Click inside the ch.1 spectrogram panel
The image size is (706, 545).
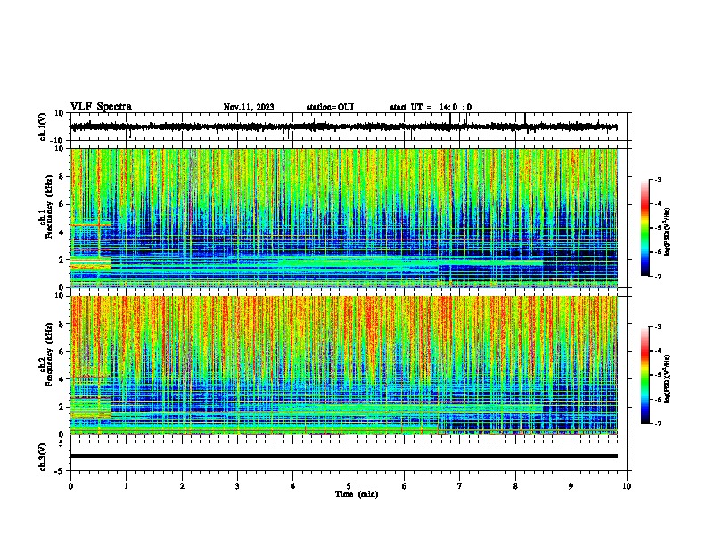point(344,217)
